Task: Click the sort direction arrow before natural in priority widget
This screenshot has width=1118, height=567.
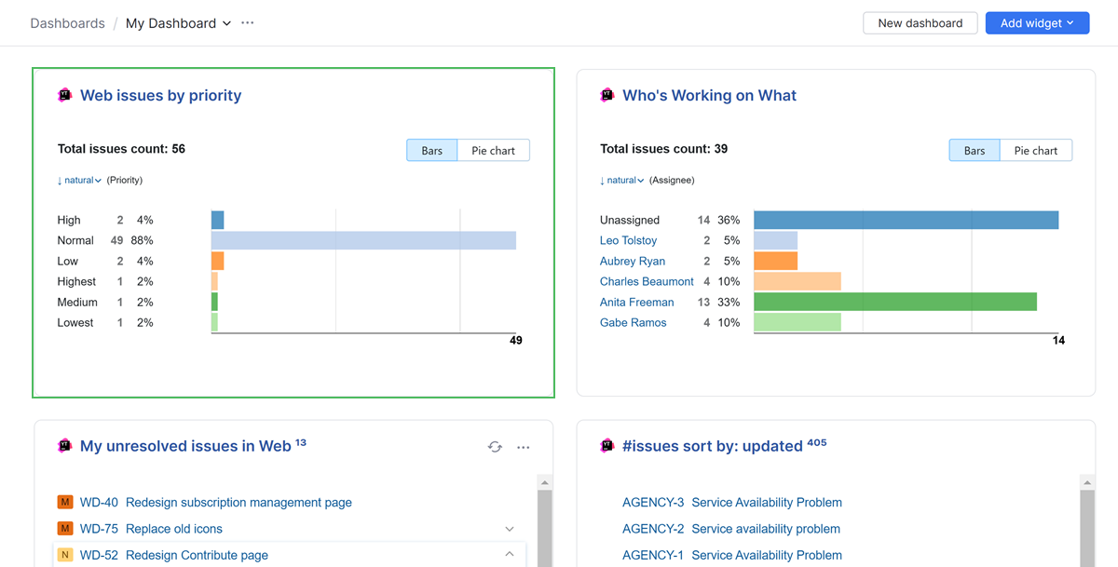Action: pos(61,179)
